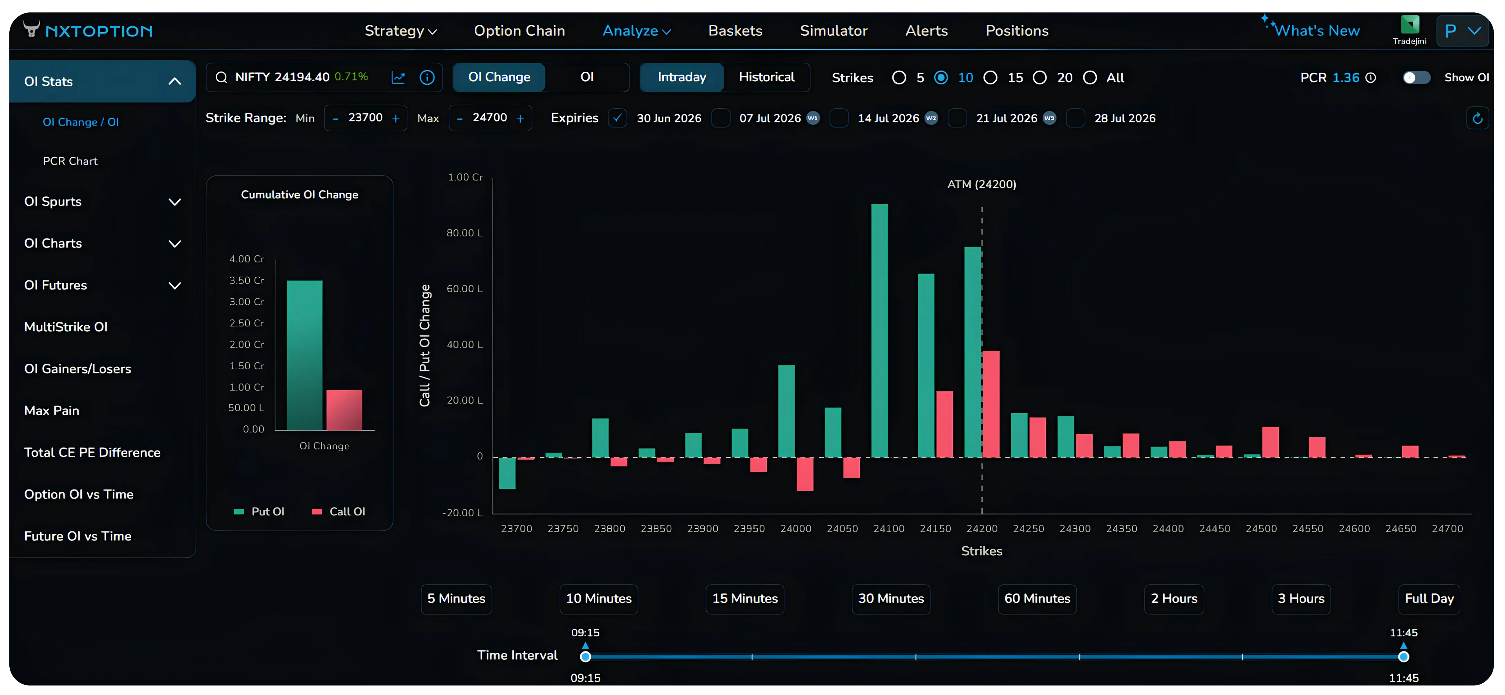Screen dimensions: 1505x695
Task: Open the Analyze dropdown menu
Action: (x=636, y=31)
